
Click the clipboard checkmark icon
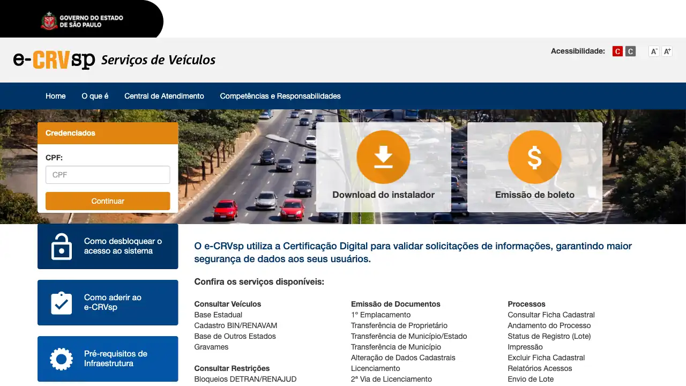(x=61, y=302)
